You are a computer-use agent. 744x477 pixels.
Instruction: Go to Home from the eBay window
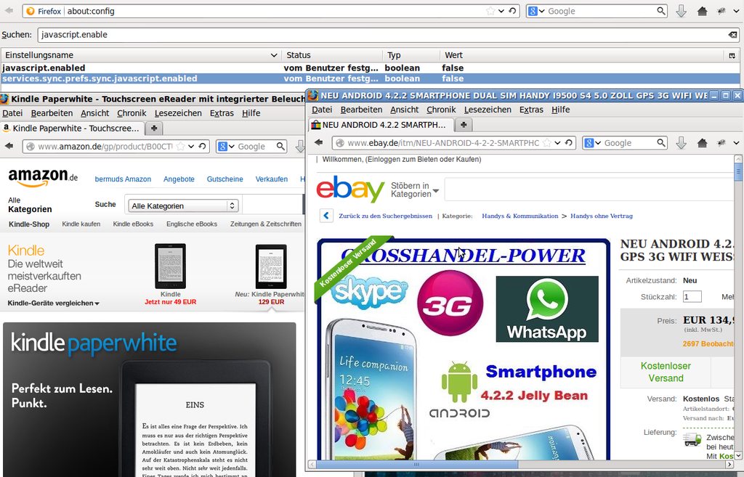point(703,143)
